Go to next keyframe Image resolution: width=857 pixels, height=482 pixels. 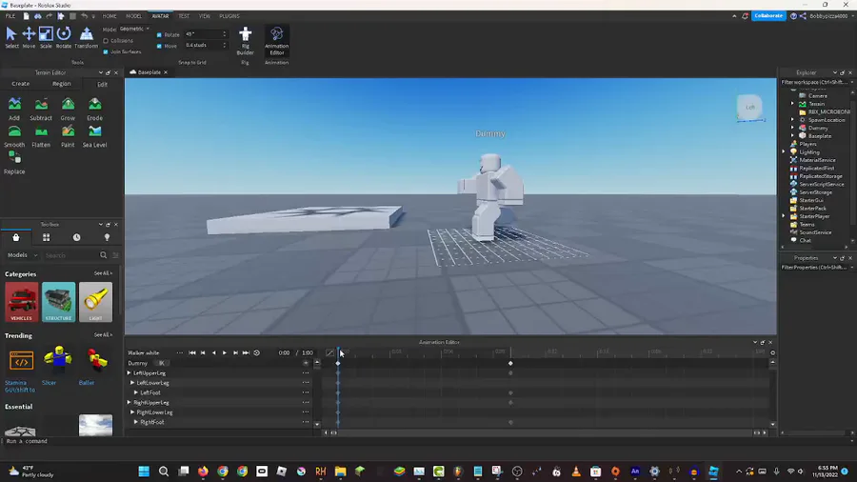tap(235, 353)
